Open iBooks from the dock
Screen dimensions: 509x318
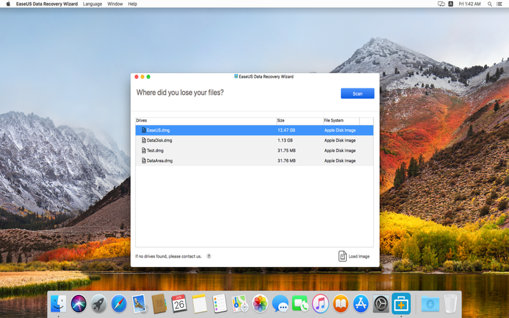click(x=340, y=303)
